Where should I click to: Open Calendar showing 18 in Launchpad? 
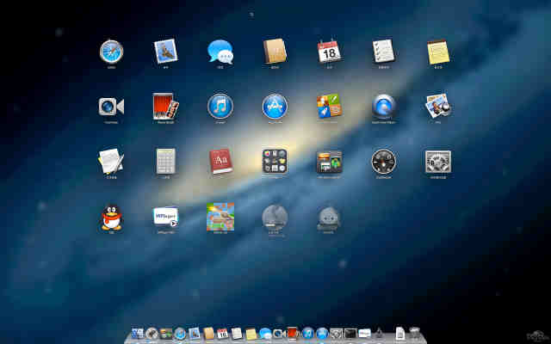pyautogui.click(x=329, y=52)
